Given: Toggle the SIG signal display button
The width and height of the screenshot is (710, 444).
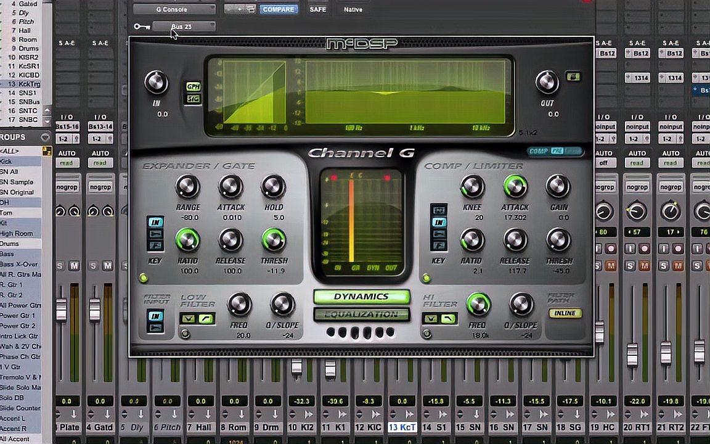Looking at the screenshot, I should (x=194, y=98).
